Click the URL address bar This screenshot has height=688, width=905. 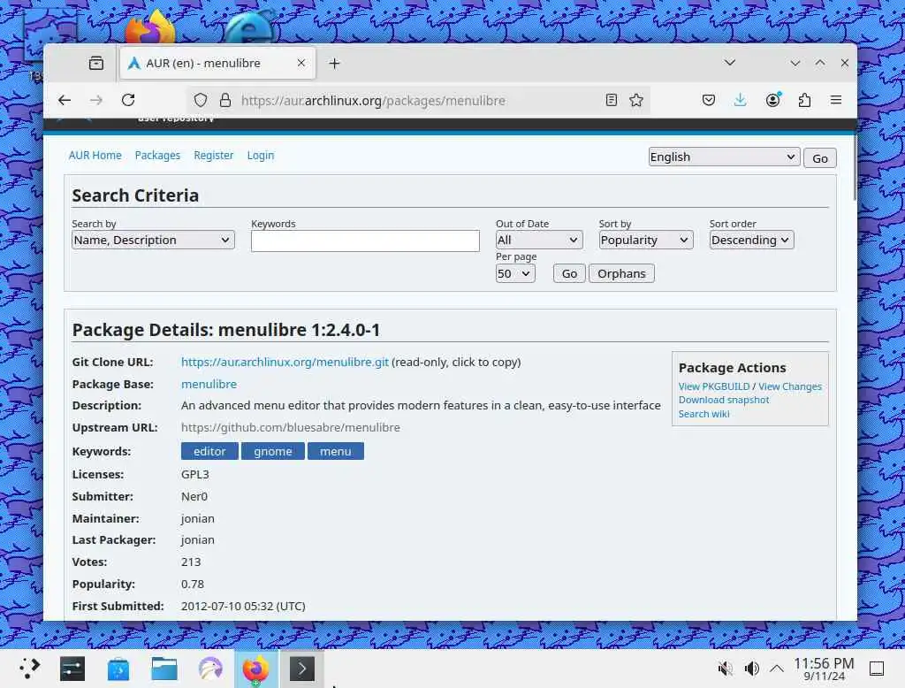418,101
